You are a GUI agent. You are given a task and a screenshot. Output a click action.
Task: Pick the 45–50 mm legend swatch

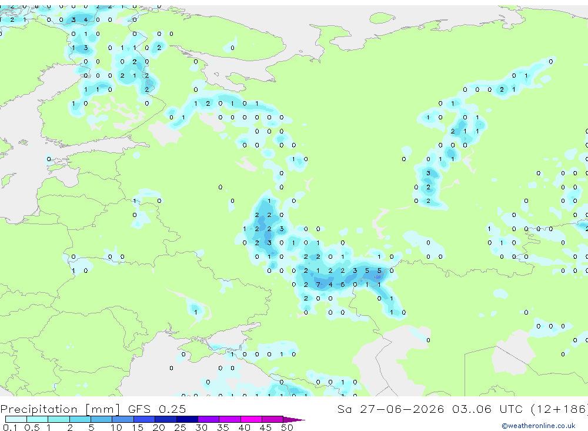click(273, 419)
